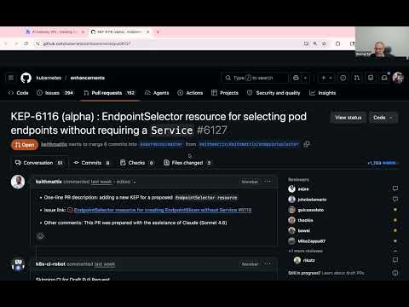
Task: Open your Issues icon in header
Action: coord(343,78)
